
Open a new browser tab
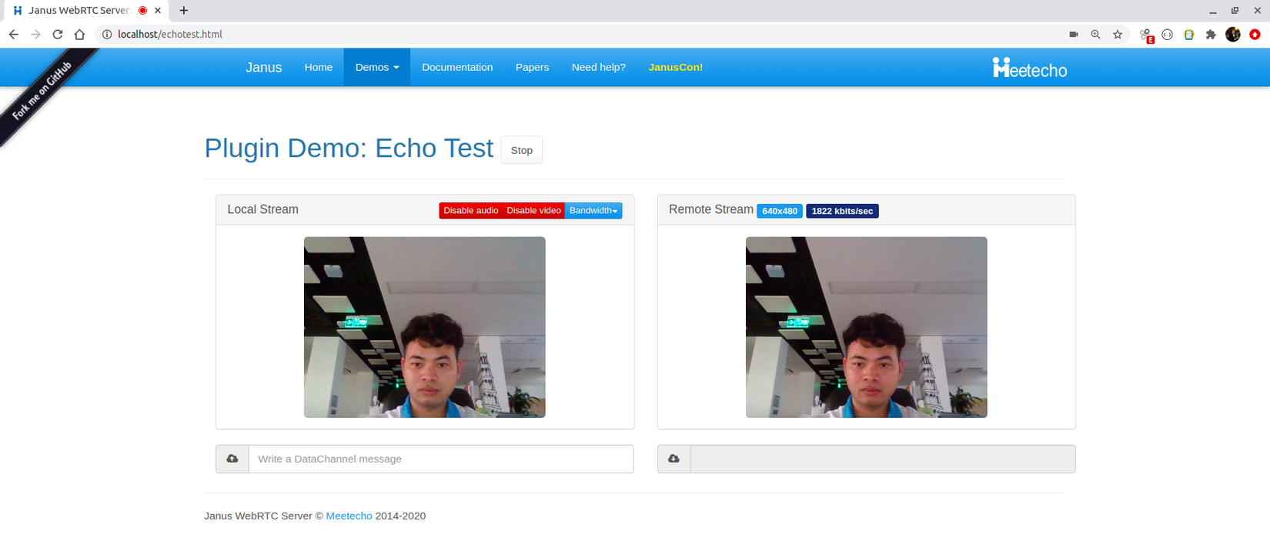[x=183, y=11]
